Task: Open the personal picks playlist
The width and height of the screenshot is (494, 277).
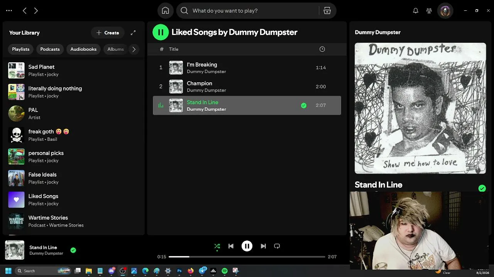Action: coord(74,157)
